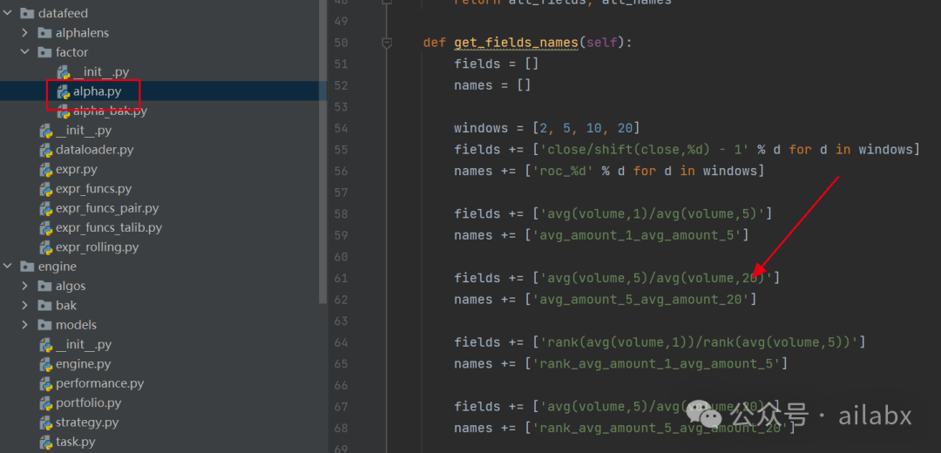
Task: Click the portfolio.py file icon
Action: (45, 402)
